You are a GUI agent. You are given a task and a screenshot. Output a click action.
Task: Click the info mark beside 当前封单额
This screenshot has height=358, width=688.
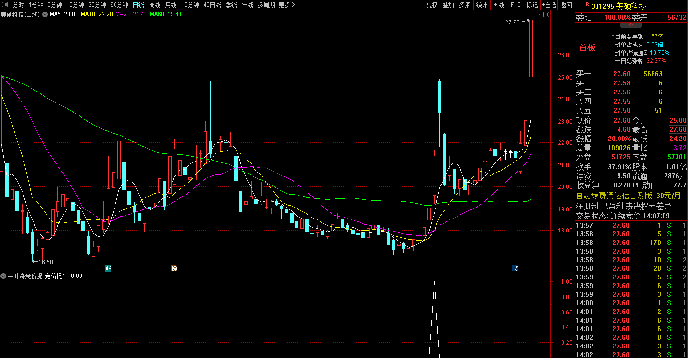pos(612,36)
